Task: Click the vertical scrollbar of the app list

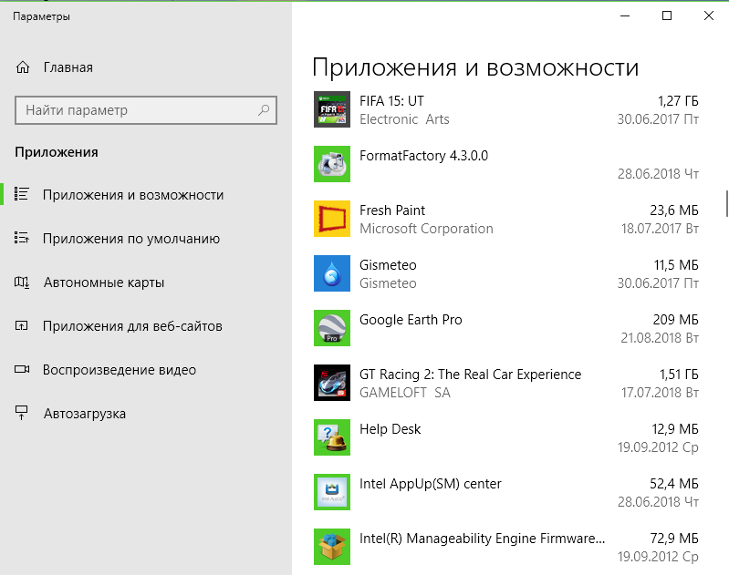Action: point(726,203)
